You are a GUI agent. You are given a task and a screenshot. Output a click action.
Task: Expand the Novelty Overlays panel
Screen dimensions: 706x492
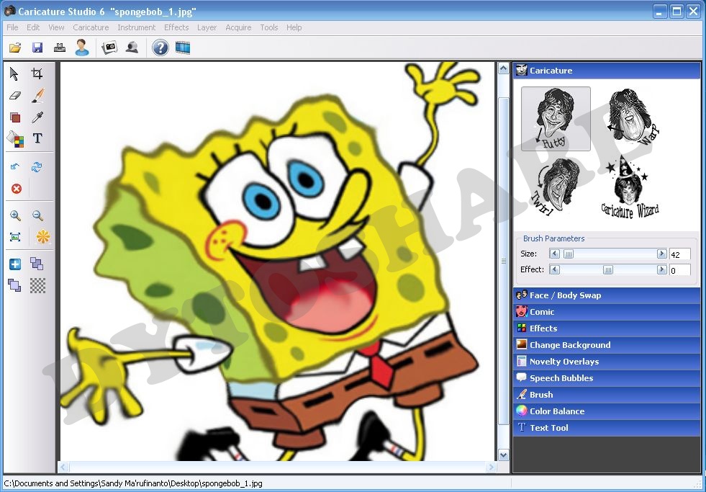pos(607,362)
